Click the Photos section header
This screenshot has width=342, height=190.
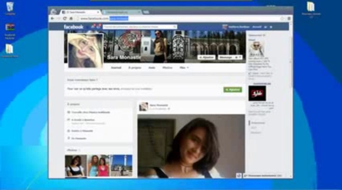(x=72, y=150)
